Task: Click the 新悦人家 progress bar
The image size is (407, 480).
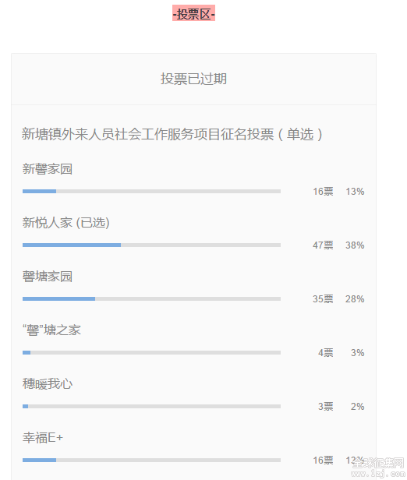Action: point(151,245)
